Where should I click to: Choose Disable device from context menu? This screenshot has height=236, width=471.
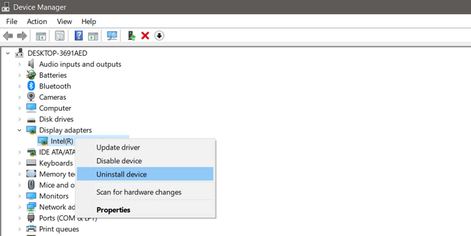tap(145, 161)
